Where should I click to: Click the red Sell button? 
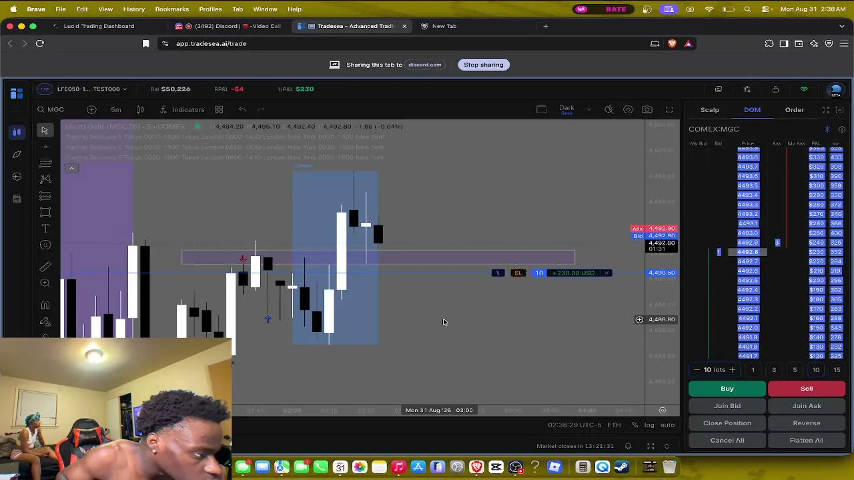point(807,389)
